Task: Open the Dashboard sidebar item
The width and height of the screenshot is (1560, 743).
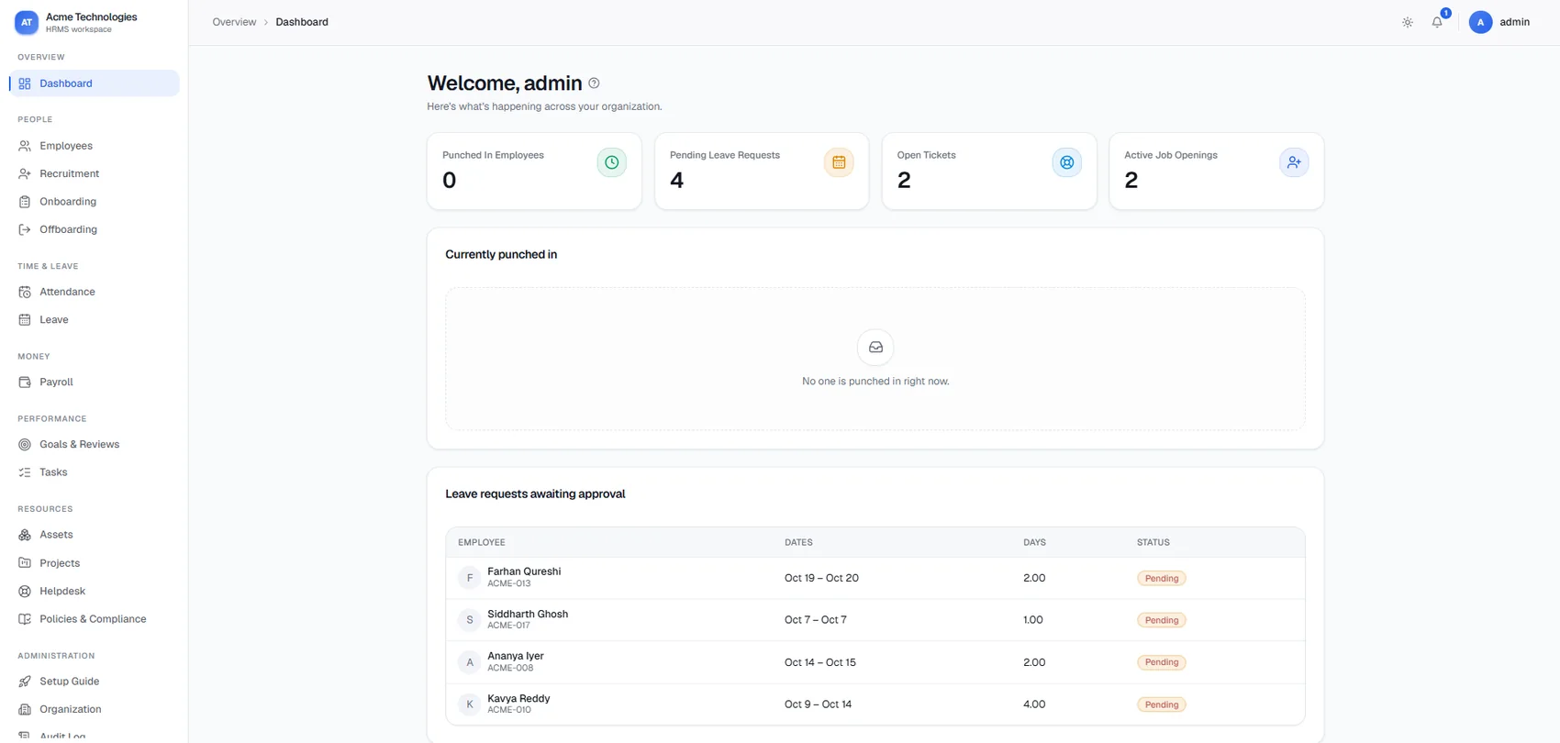Action: [x=95, y=83]
